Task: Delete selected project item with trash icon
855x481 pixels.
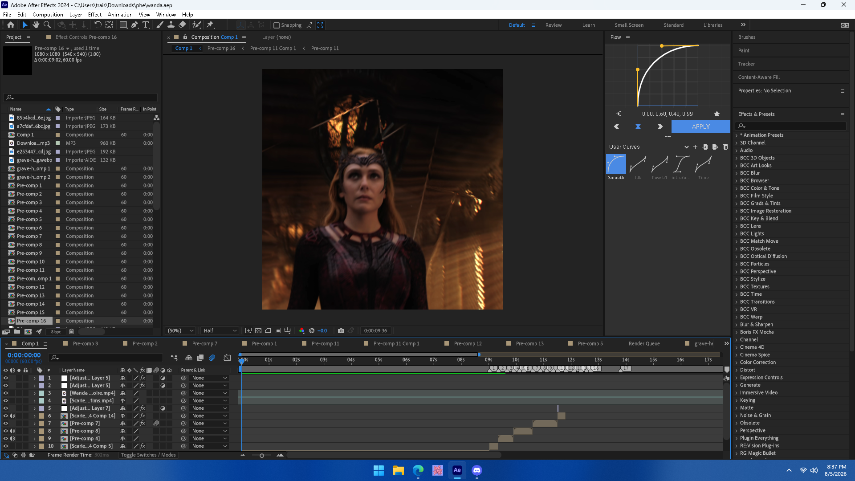Action: [x=71, y=331]
